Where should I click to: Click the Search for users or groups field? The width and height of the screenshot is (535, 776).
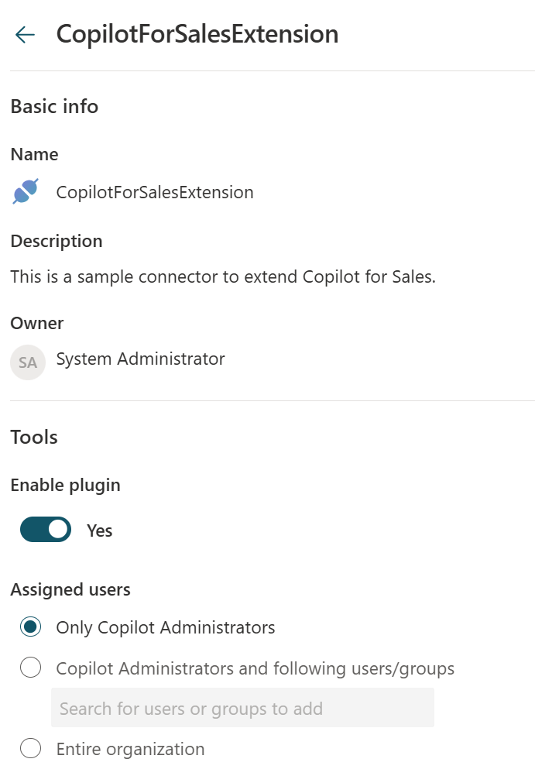click(242, 709)
